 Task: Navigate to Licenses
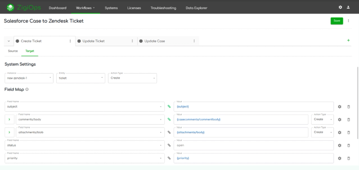pos(134,8)
